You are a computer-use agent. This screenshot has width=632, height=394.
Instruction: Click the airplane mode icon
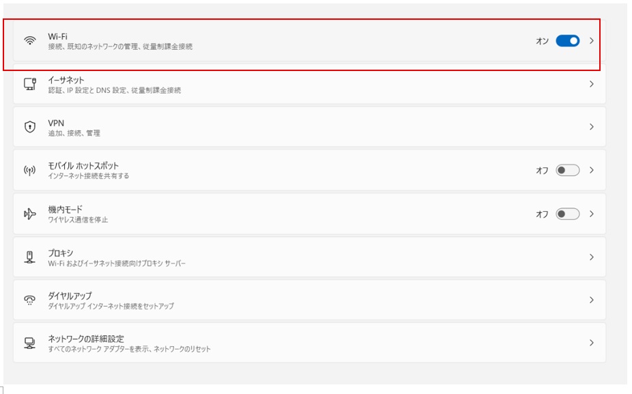pos(30,214)
